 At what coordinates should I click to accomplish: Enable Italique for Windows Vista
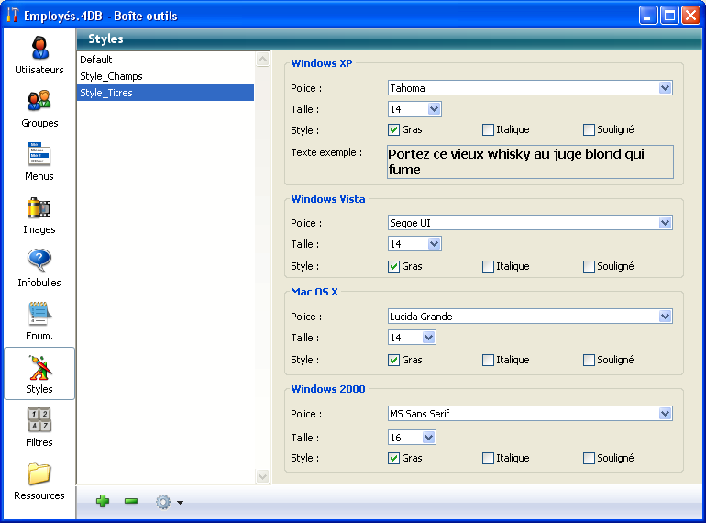point(488,267)
